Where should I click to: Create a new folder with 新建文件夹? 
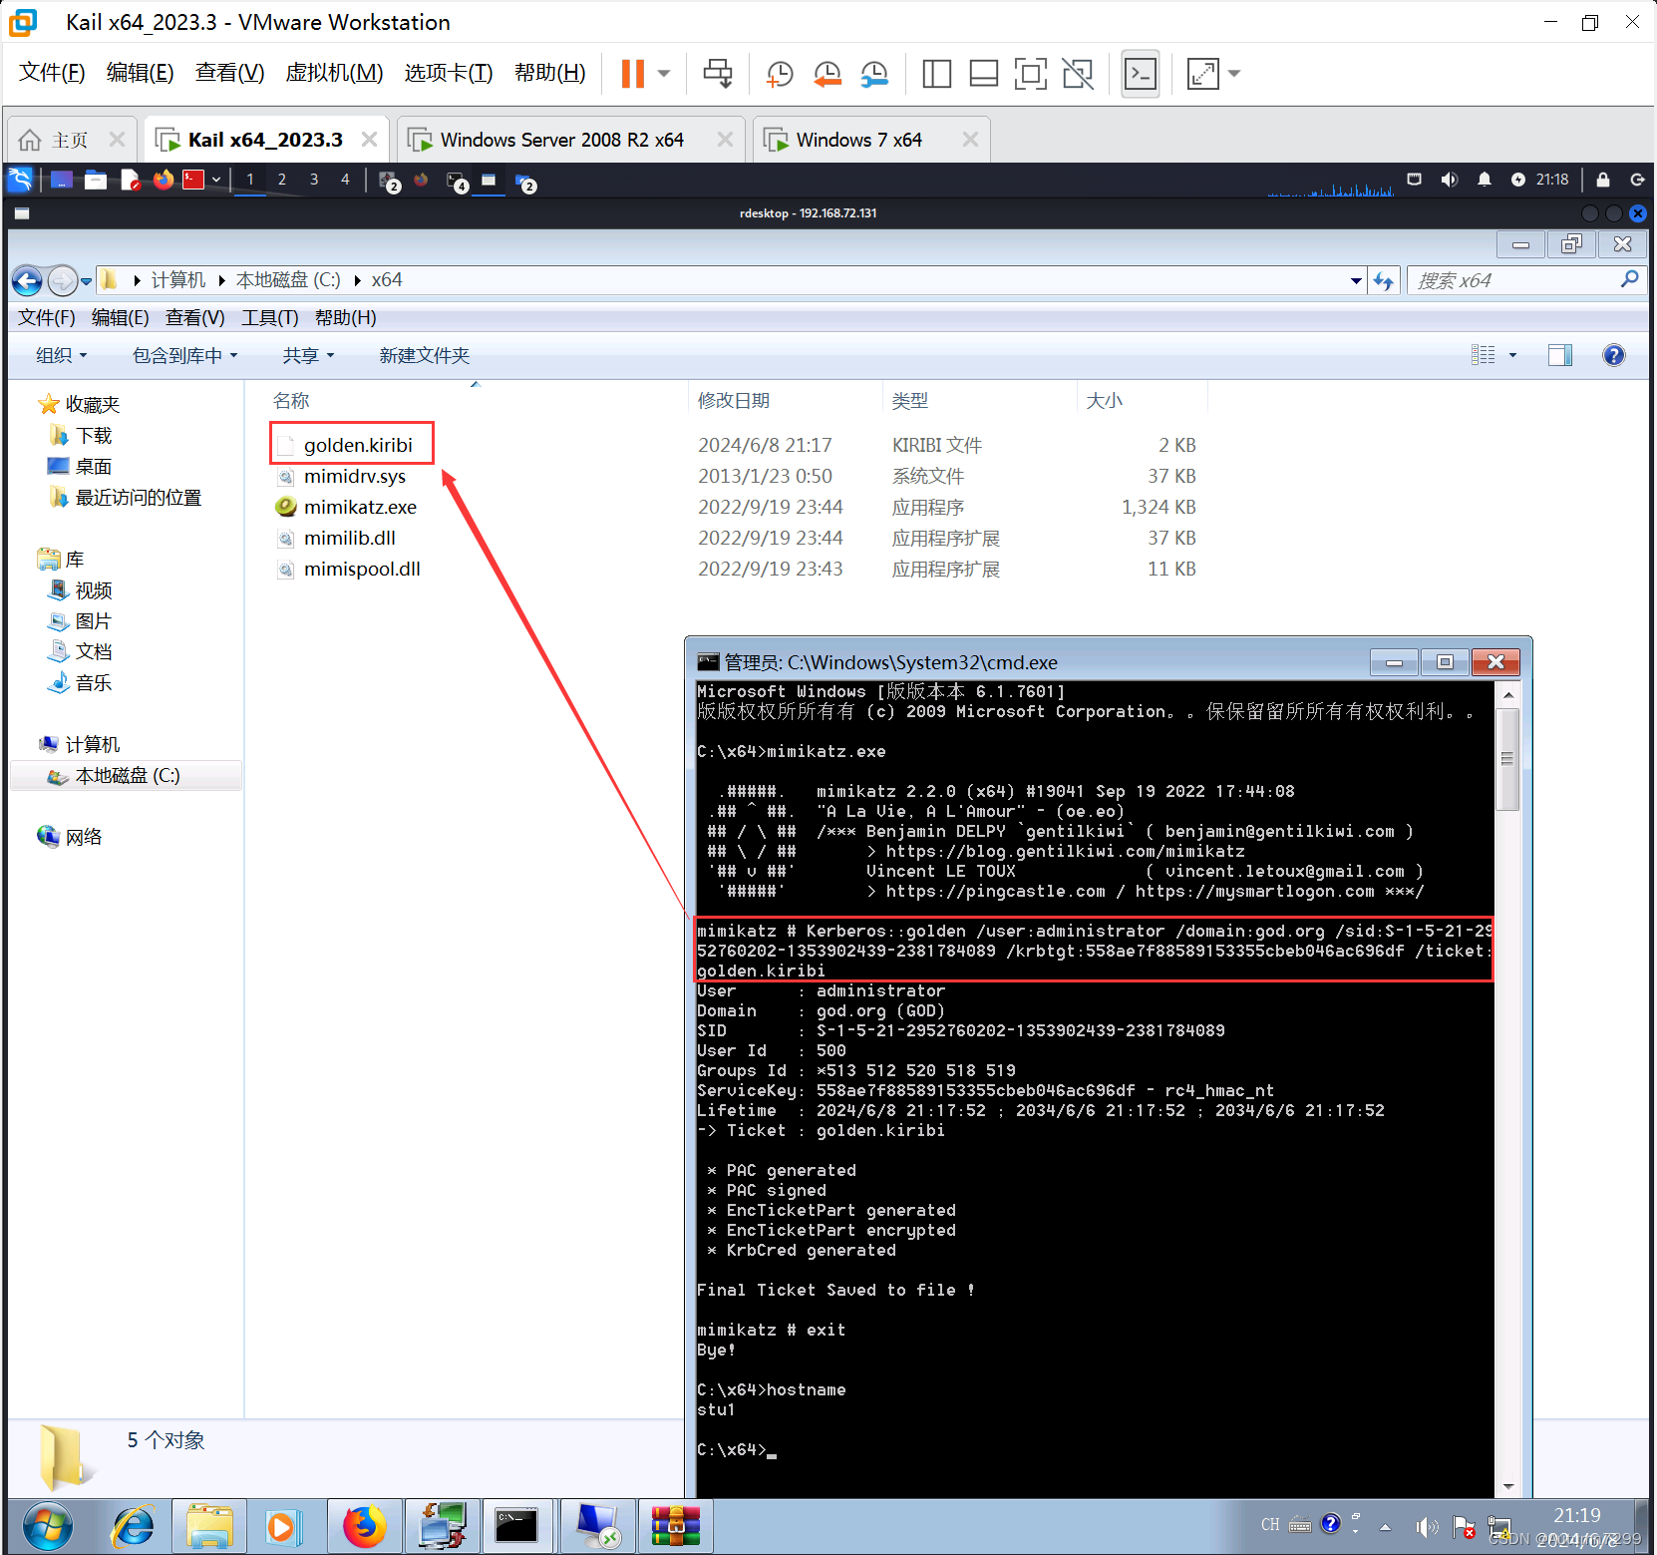pyautogui.click(x=424, y=356)
